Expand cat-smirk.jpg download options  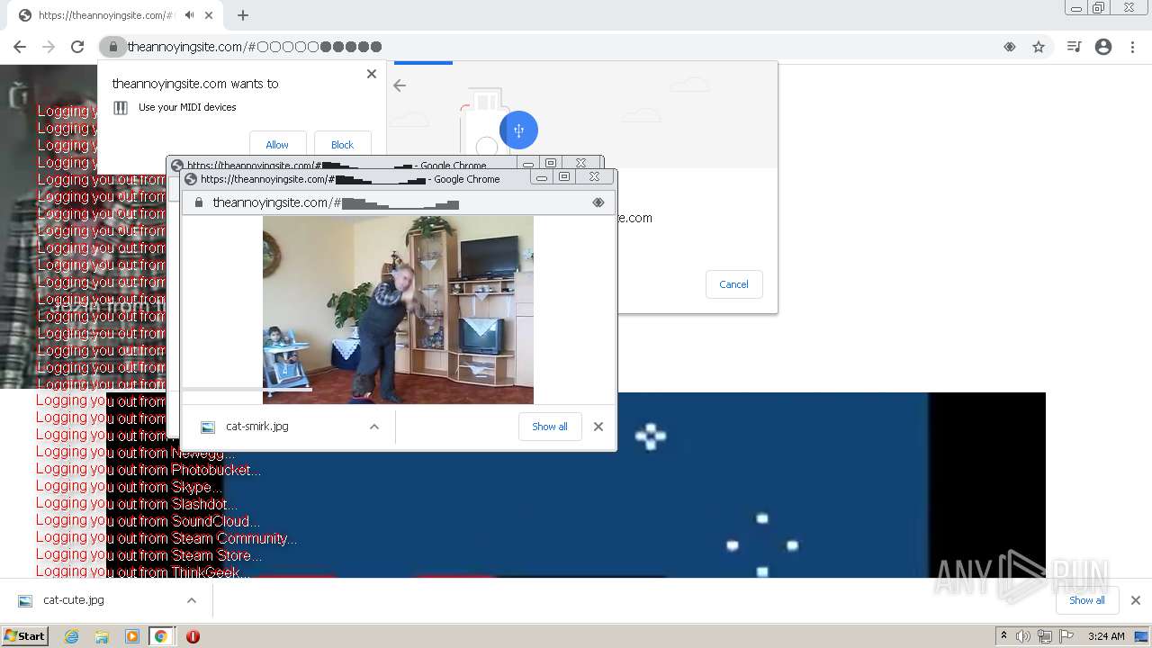click(x=374, y=427)
